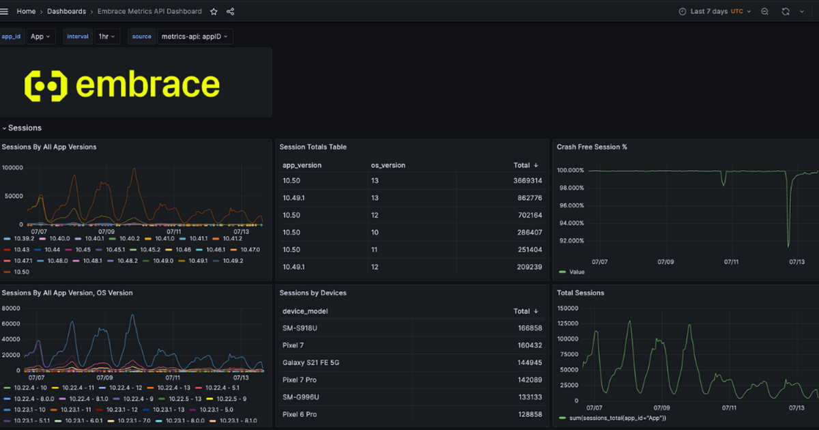Click the share dashboard icon
This screenshot has height=430, width=819.
point(230,12)
